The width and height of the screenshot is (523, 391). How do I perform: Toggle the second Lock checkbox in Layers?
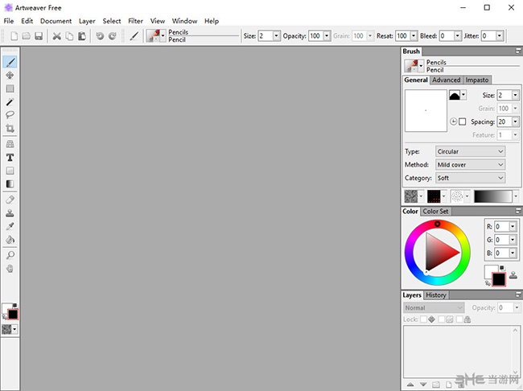click(x=442, y=319)
